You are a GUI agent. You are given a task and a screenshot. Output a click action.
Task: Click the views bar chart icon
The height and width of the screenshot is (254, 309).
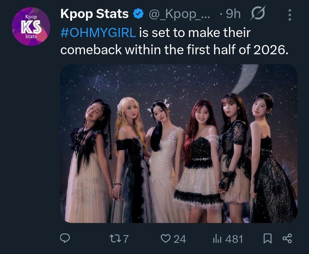pos(217,239)
